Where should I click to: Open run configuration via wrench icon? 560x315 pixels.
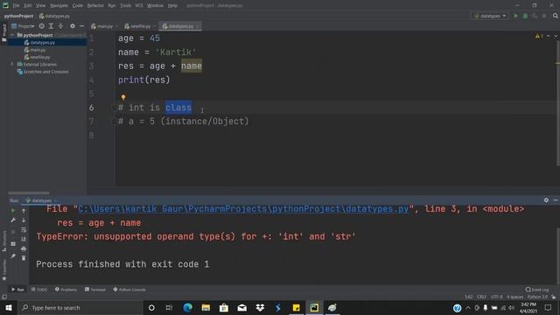click(13, 220)
